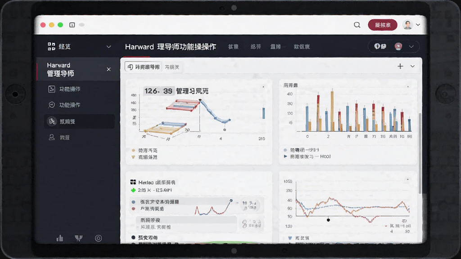461x259 pixels.
Task: Click the small red dash legend in line chart
Action: click(x=386, y=226)
